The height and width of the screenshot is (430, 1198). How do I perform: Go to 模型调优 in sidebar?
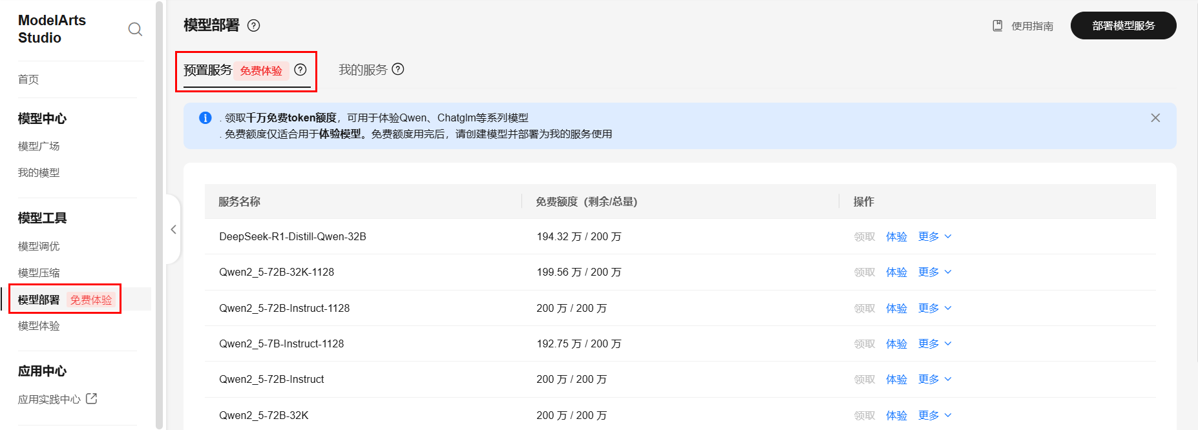39,246
